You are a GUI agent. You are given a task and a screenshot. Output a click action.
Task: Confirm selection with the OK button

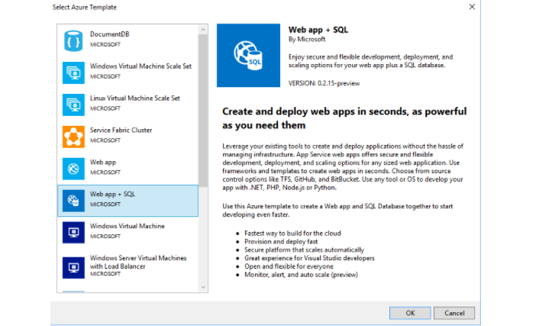pyautogui.click(x=410, y=313)
